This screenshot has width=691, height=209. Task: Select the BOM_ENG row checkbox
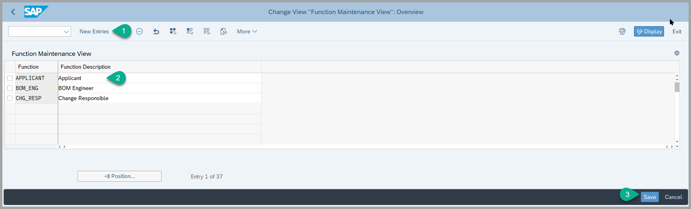[10, 88]
